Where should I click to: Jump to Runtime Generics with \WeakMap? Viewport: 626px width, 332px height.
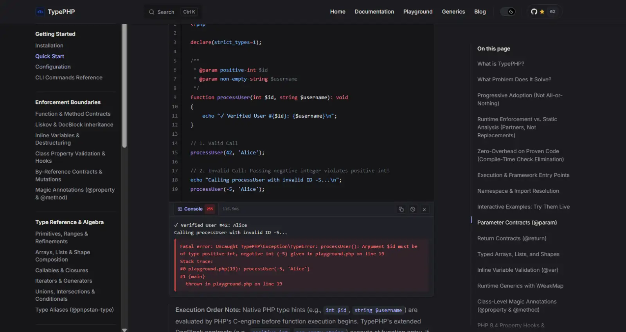coord(520,286)
